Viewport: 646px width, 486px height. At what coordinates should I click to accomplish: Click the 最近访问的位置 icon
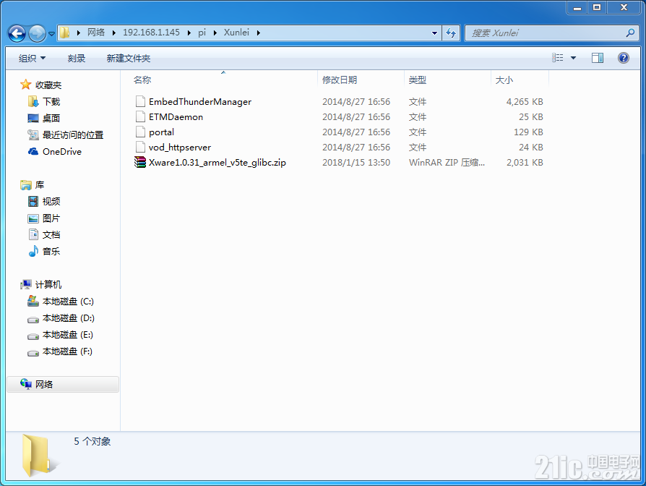[x=33, y=135]
